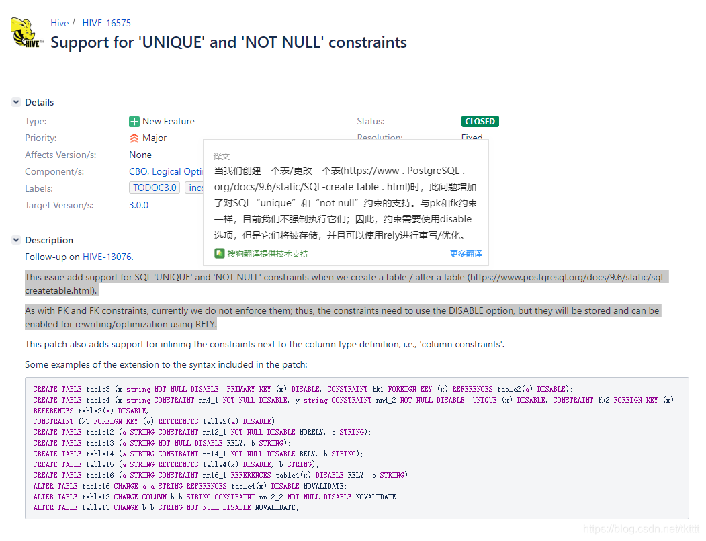Click the 'New Feature' type text
The image size is (706, 541).
pyautogui.click(x=169, y=121)
